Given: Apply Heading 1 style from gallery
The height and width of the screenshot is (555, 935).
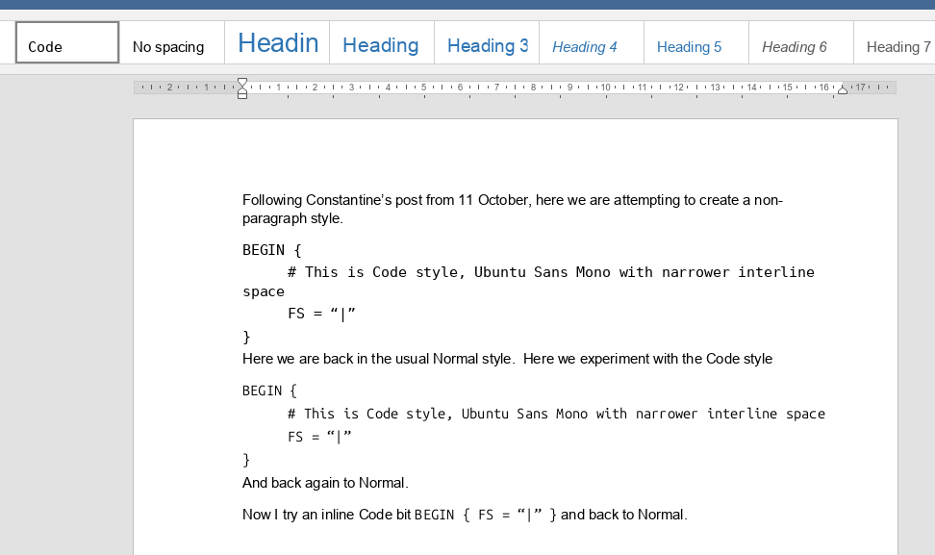Looking at the screenshot, I should click(277, 43).
